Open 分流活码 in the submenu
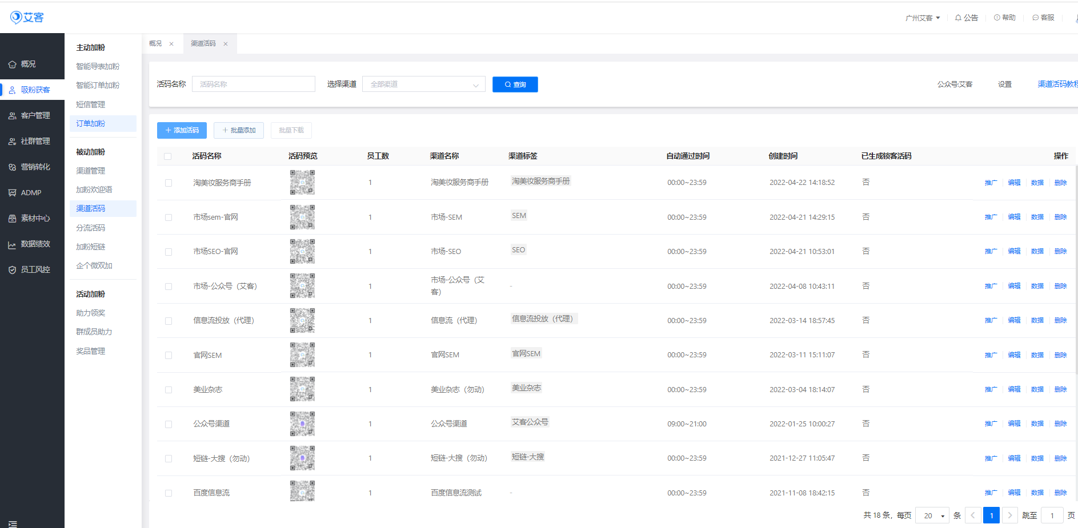Viewport: 1078px width, 528px height. pyautogui.click(x=91, y=228)
